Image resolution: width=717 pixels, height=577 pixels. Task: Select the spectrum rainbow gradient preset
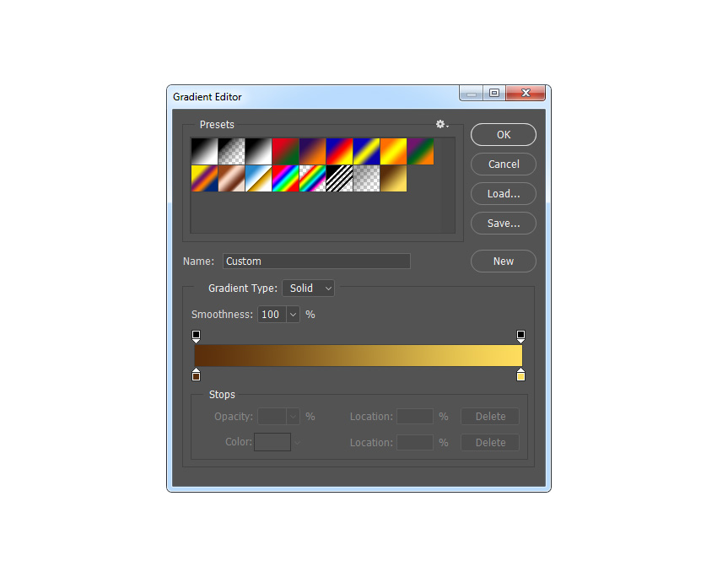click(x=285, y=178)
